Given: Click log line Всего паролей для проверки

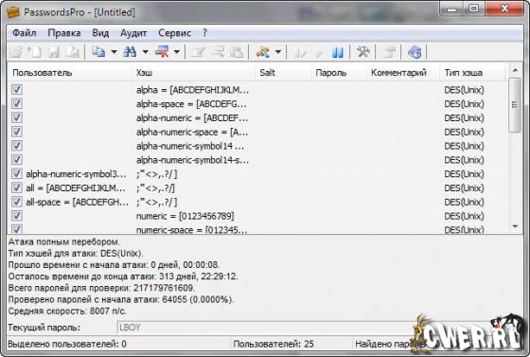Looking at the screenshot, I should [x=101, y=288].
